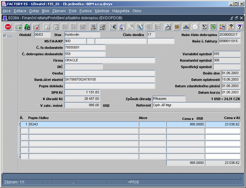Select the Nav radio button
Image resolution: width=246 pixels, height=188 pixels.
5,36
